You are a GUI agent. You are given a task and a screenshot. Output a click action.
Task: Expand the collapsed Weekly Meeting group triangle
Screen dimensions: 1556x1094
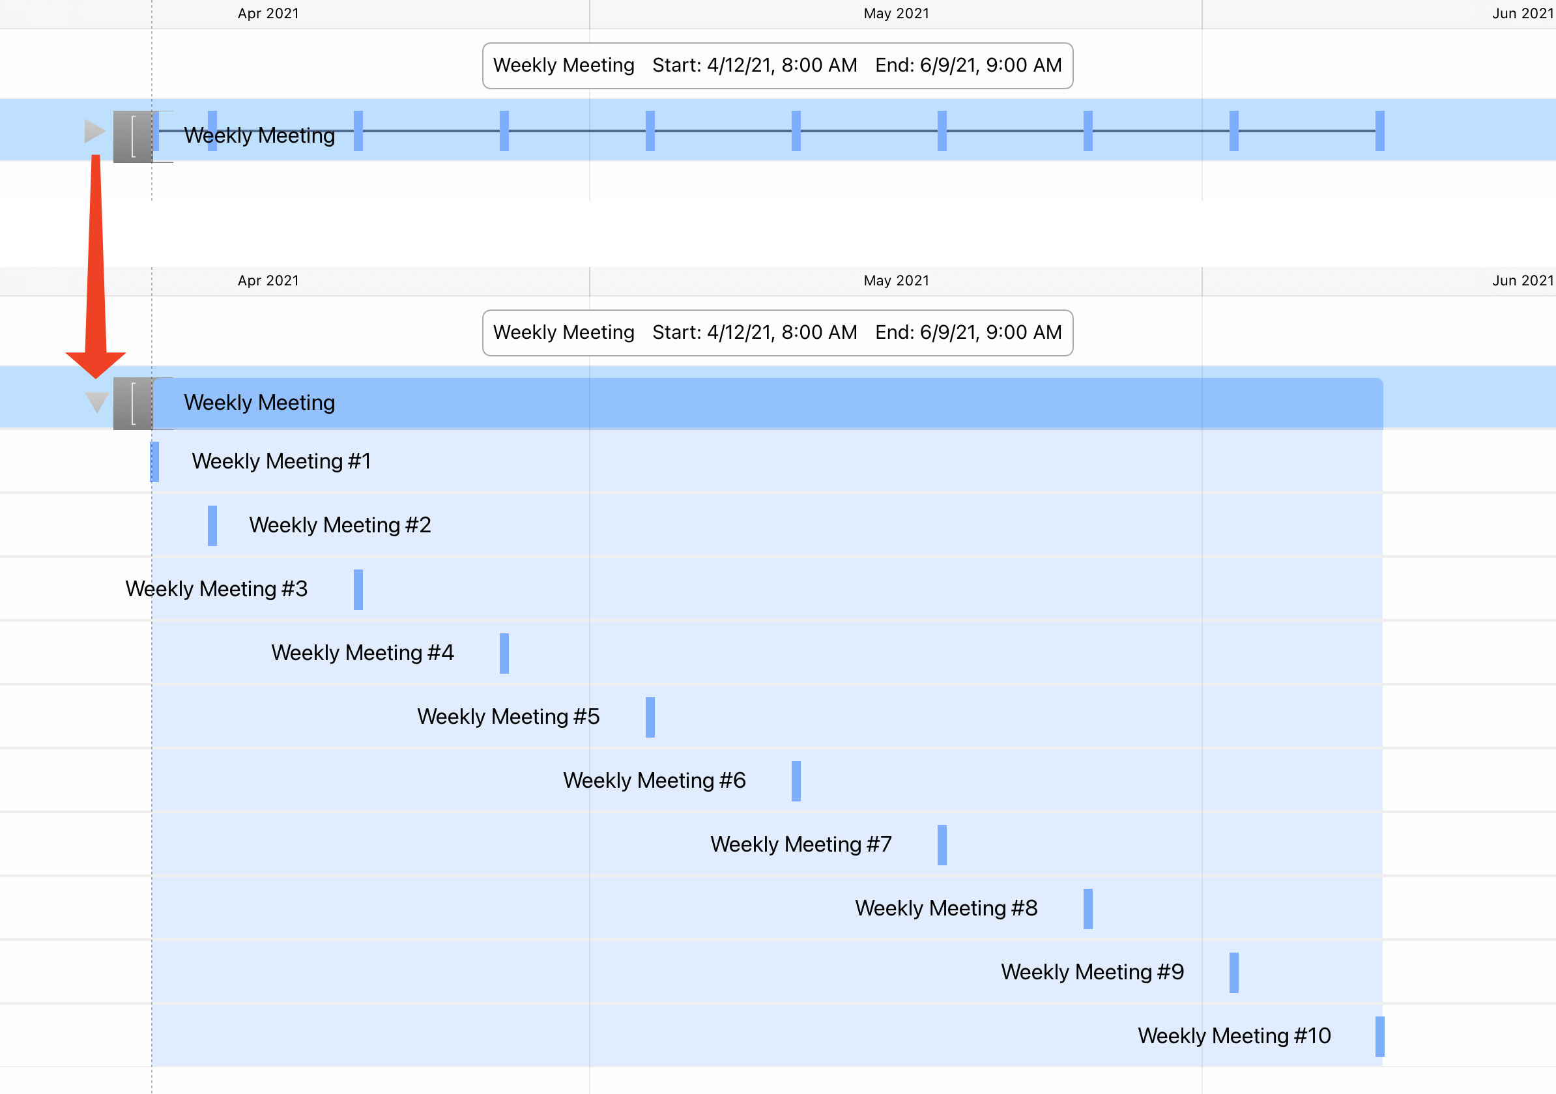[x=95, y=132]
